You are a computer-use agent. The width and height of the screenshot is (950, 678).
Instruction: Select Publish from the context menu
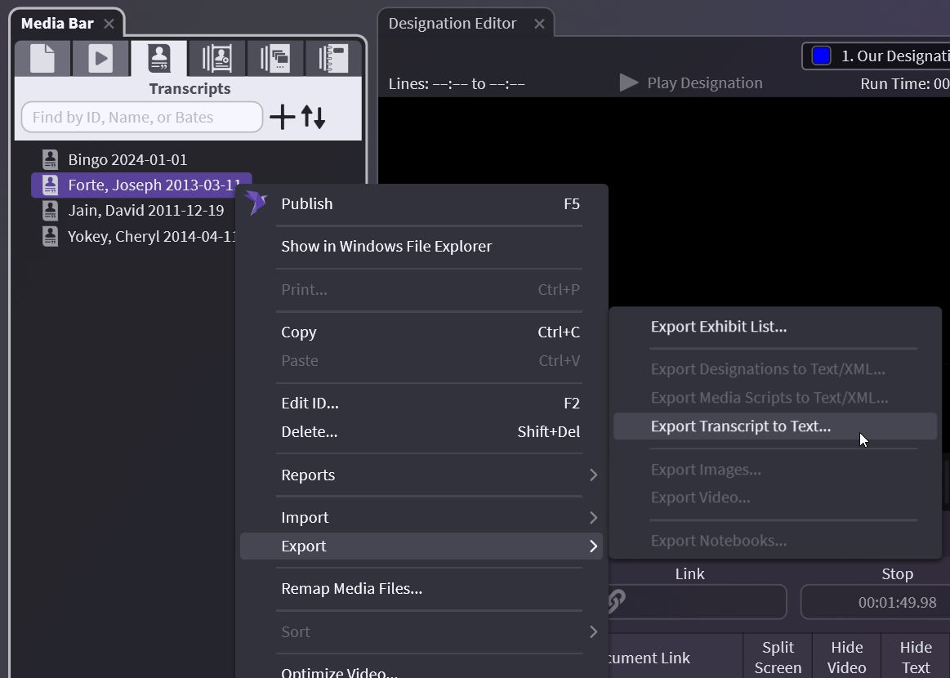tap(307, 203)
